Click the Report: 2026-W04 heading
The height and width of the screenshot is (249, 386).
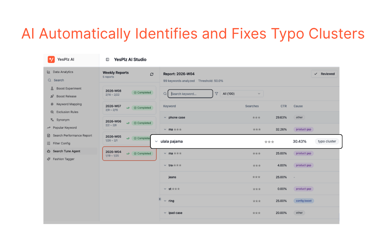[179, 74]
